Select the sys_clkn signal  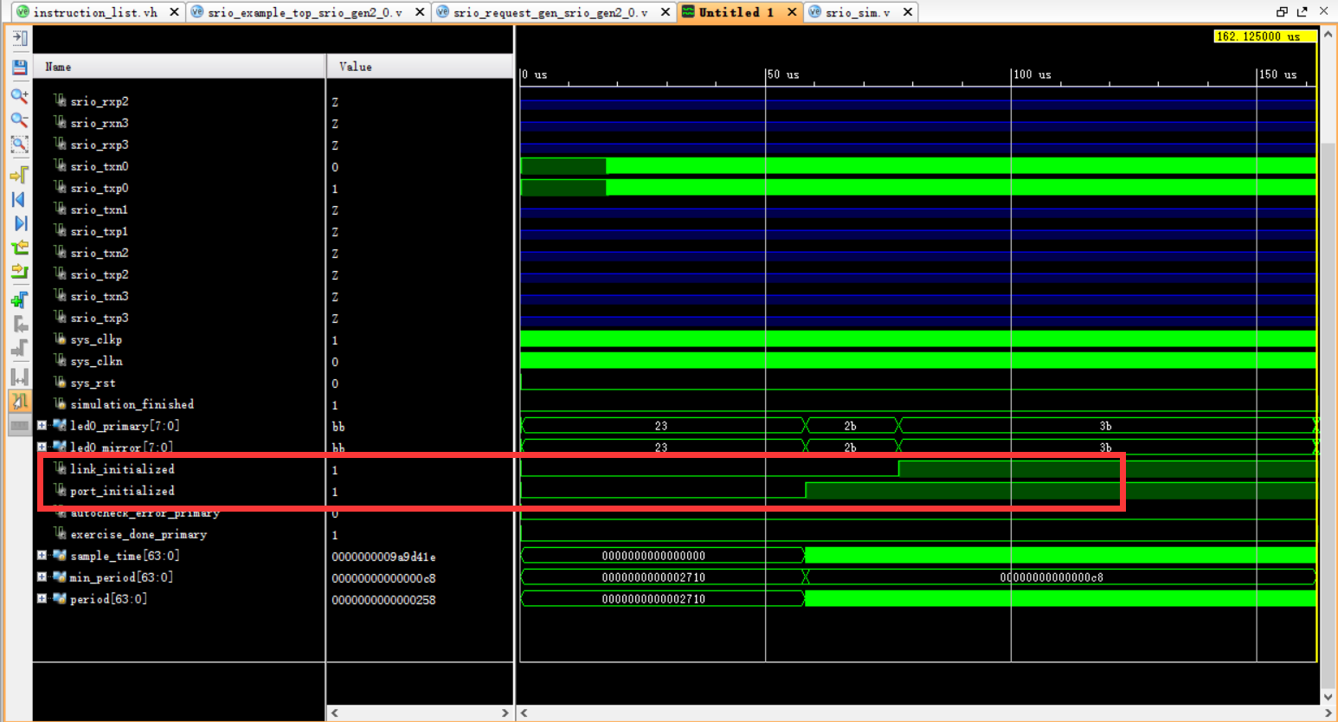(96, 361)
